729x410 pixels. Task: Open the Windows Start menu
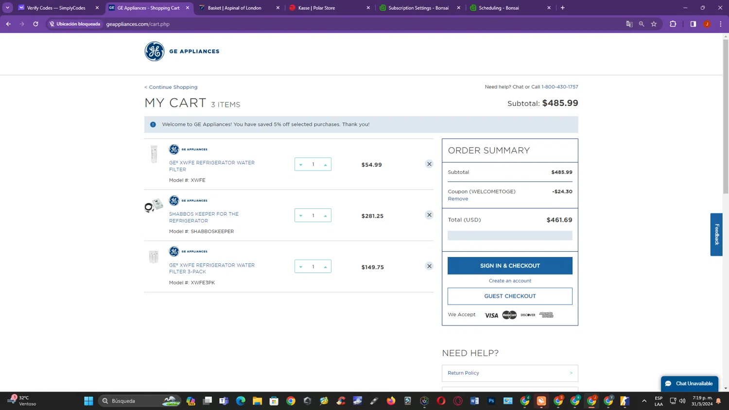(x=88, y=401)
